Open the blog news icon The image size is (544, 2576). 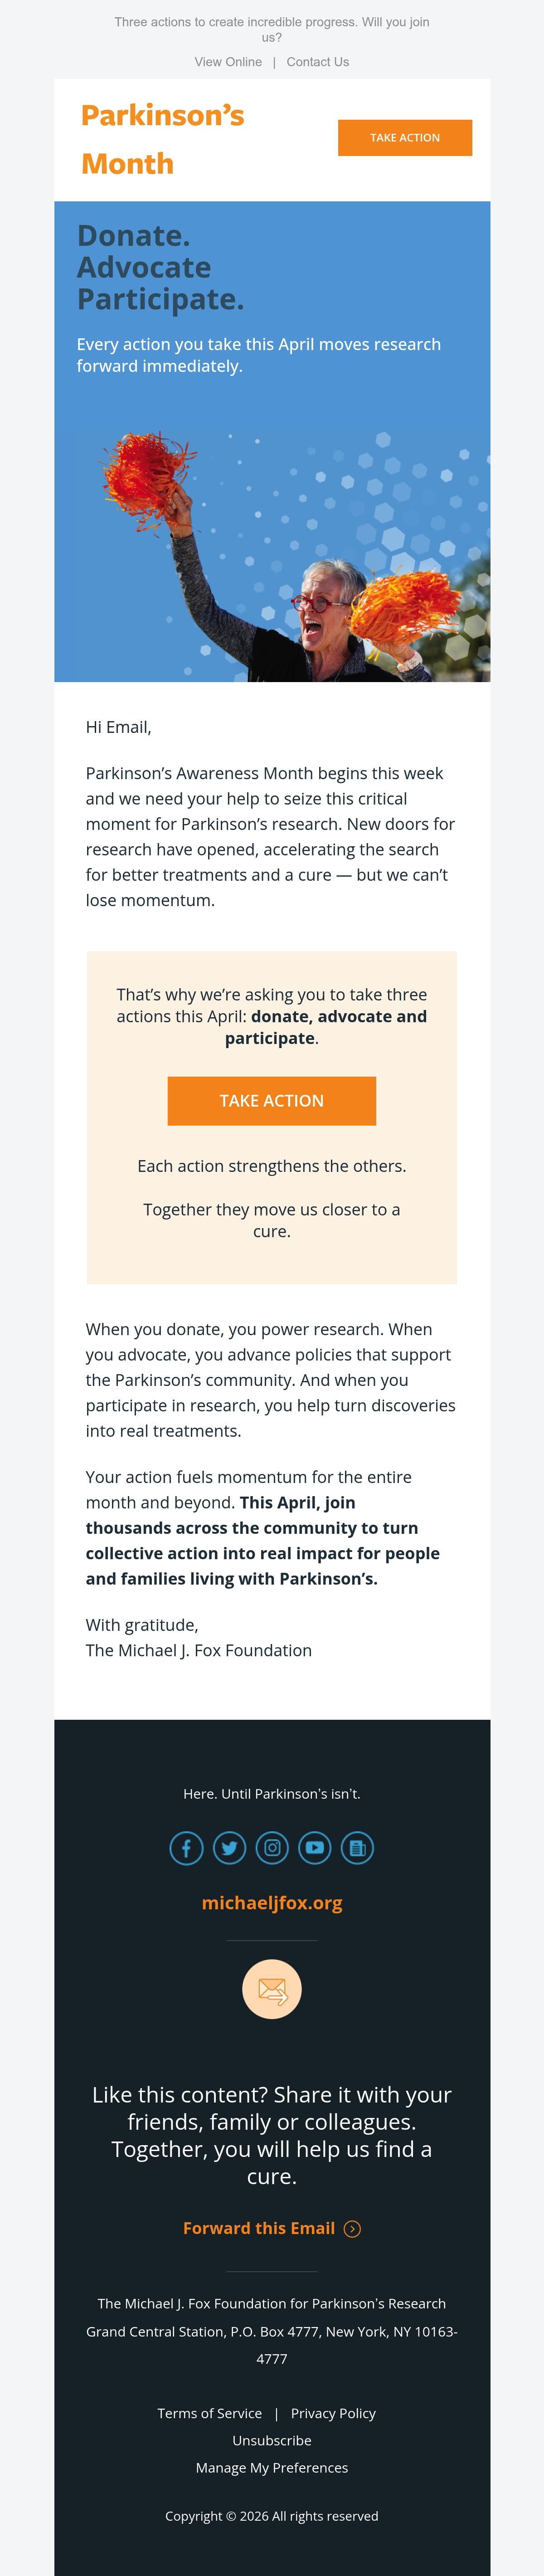[x=358, y=1848]
